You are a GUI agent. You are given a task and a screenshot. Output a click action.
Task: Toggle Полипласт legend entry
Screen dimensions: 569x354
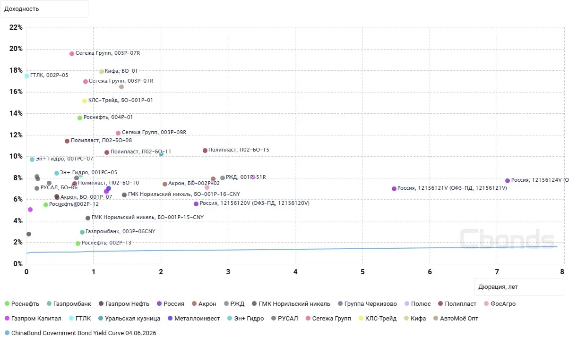click(x=457, y=304)
